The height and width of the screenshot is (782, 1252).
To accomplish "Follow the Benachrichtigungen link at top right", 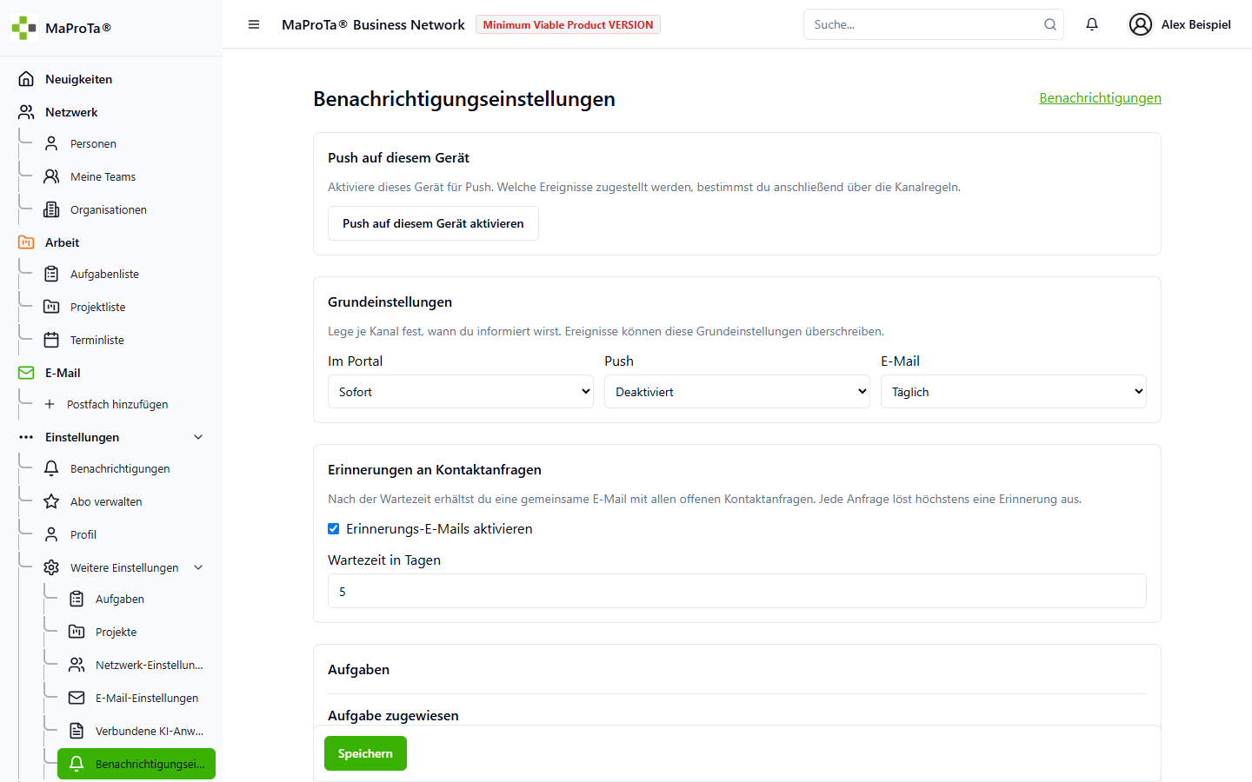I will (1100, 98).
